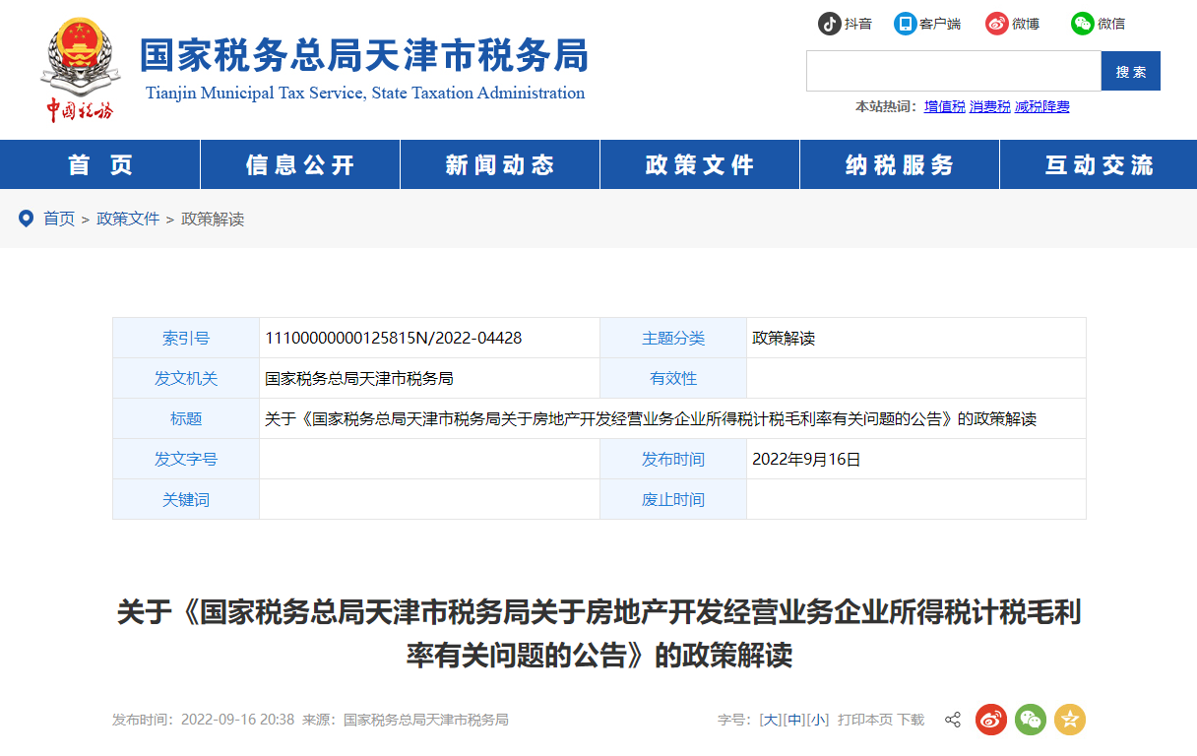Click inside the search input box
1197x756 pixels.
pyautogui.click(x=953, y=71)
